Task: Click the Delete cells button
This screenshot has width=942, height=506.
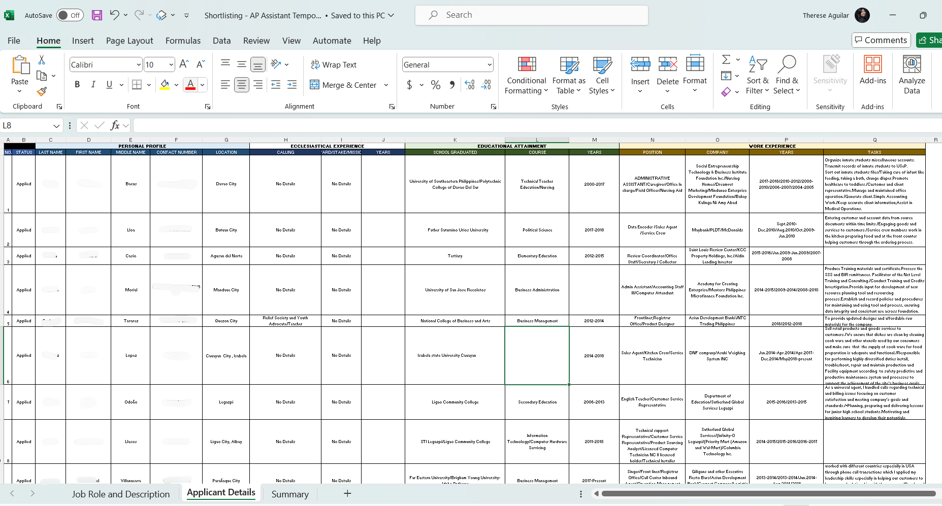Action: click(x=667, y=75)
